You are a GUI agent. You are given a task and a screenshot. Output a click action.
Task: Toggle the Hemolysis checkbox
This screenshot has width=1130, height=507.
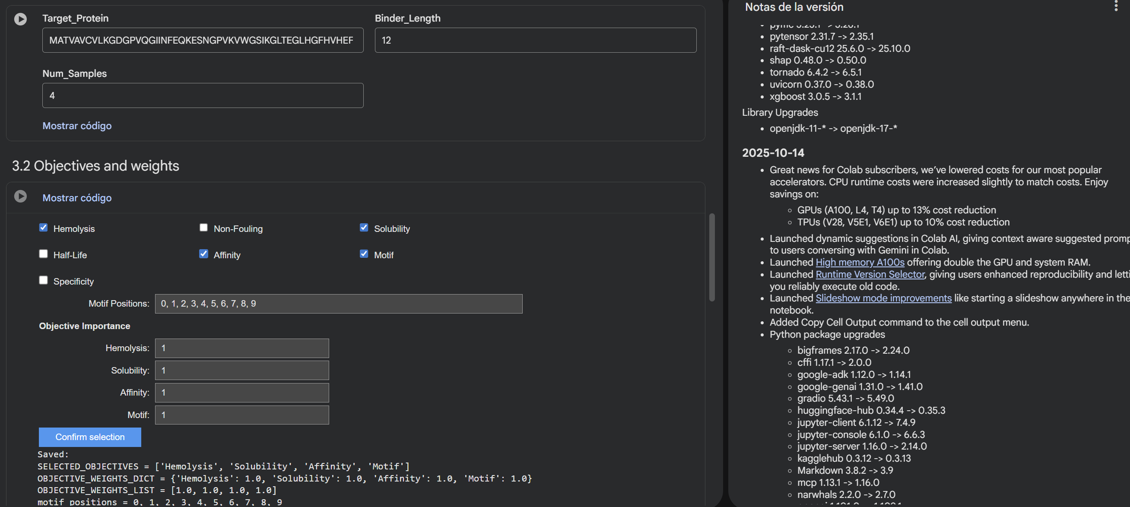(43, 228)
